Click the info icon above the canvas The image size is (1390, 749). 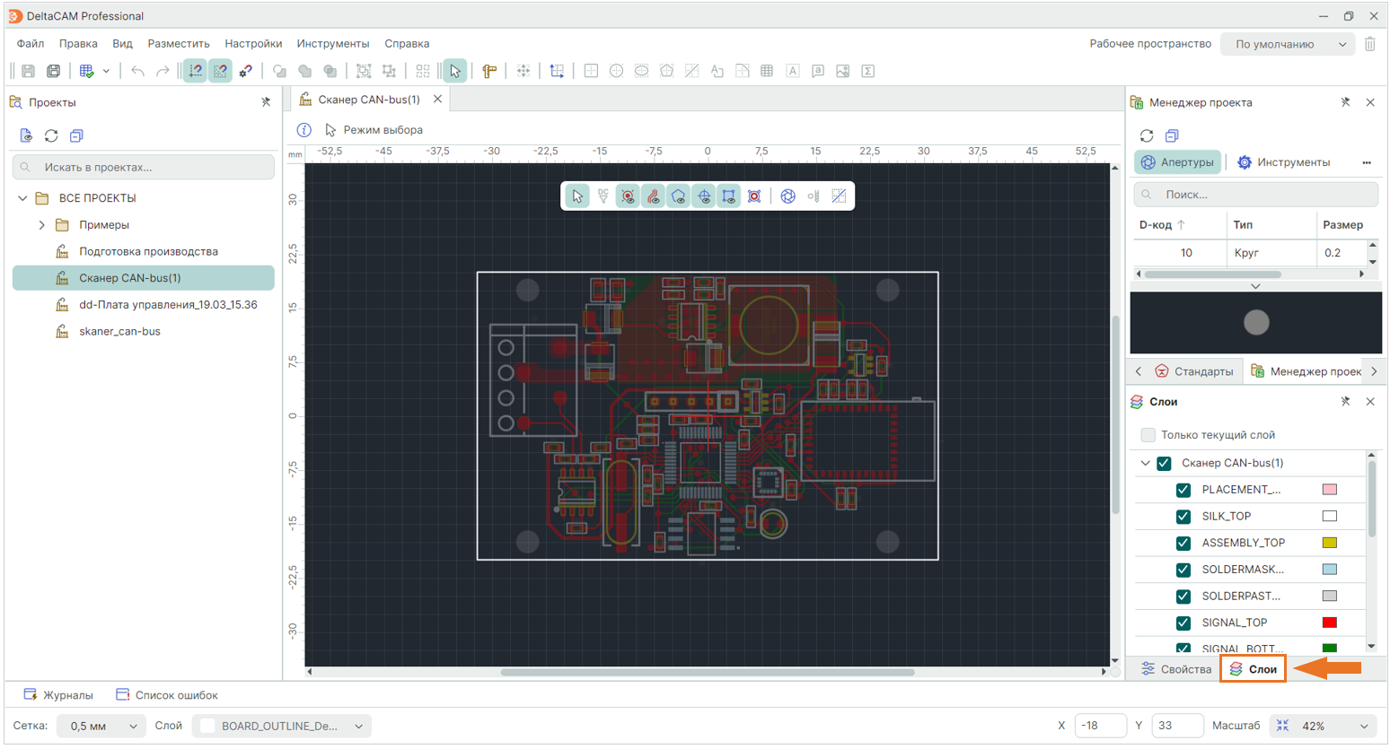pyautogui.click(x=304, y=130)
